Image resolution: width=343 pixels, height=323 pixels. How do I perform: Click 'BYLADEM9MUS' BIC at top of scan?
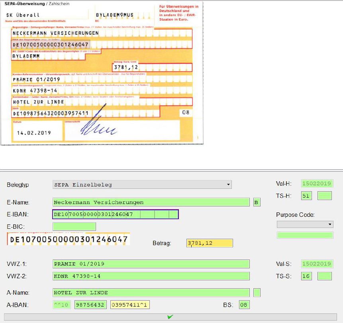click(115, 15)
